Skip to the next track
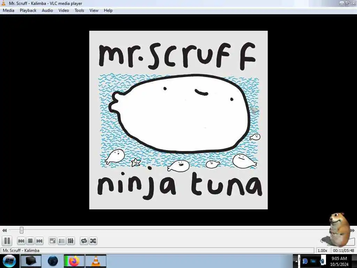The width and height of the screenshot is (357, 268). click(x=39, y=241)
